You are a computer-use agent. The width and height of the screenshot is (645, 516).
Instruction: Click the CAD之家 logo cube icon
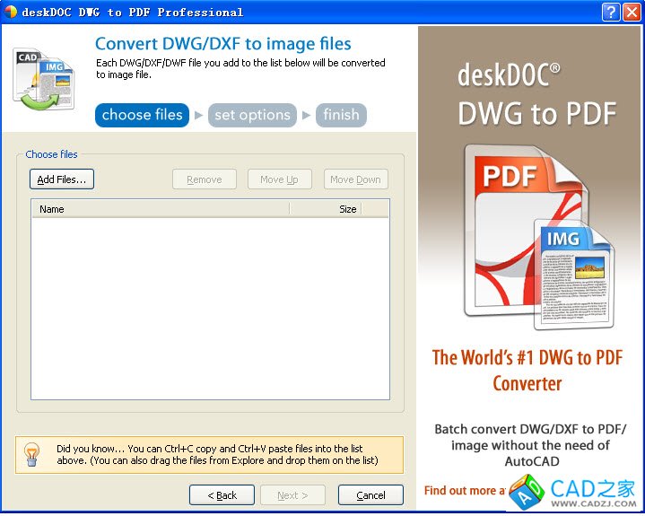click(527, 493)
